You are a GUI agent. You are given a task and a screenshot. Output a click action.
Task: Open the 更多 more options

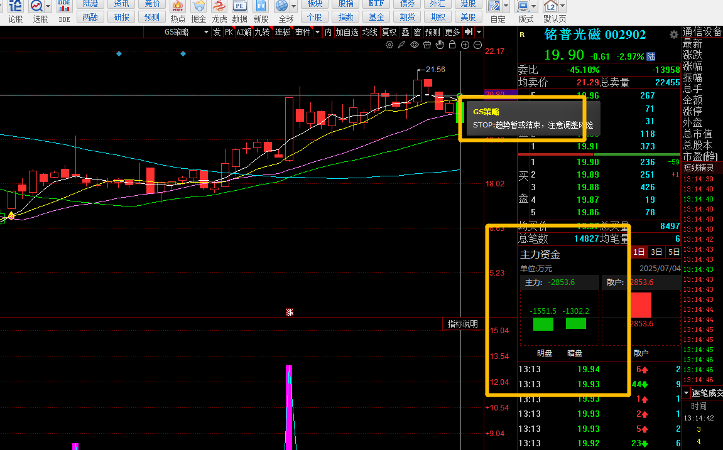(x=452, y=32)
